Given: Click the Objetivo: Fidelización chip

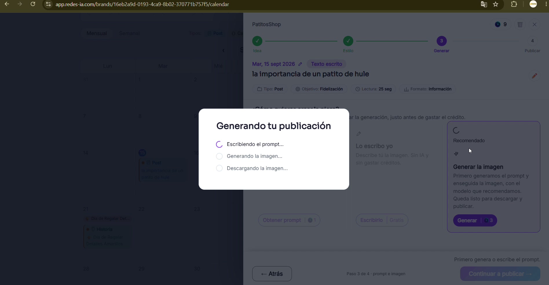Looking at the screenshot, I should (319, 89).
